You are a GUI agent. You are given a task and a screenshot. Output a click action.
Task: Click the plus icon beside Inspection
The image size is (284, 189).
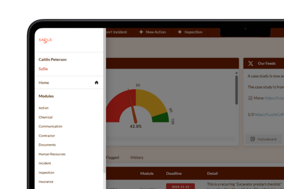[179, 32]
